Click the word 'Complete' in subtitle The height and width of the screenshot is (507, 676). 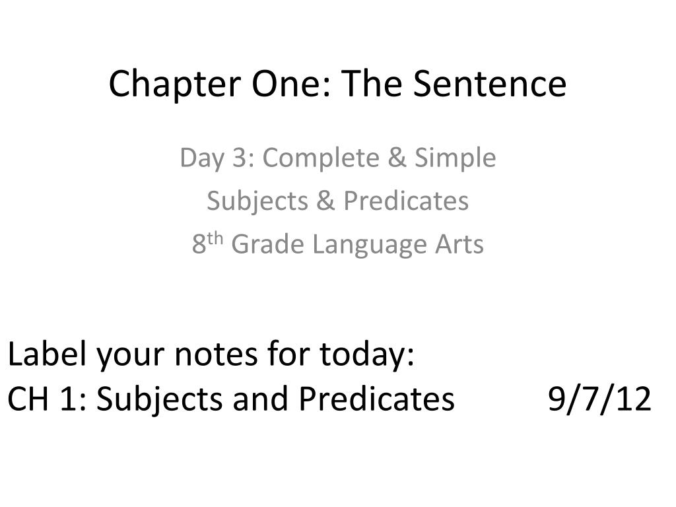click(321, 158)
